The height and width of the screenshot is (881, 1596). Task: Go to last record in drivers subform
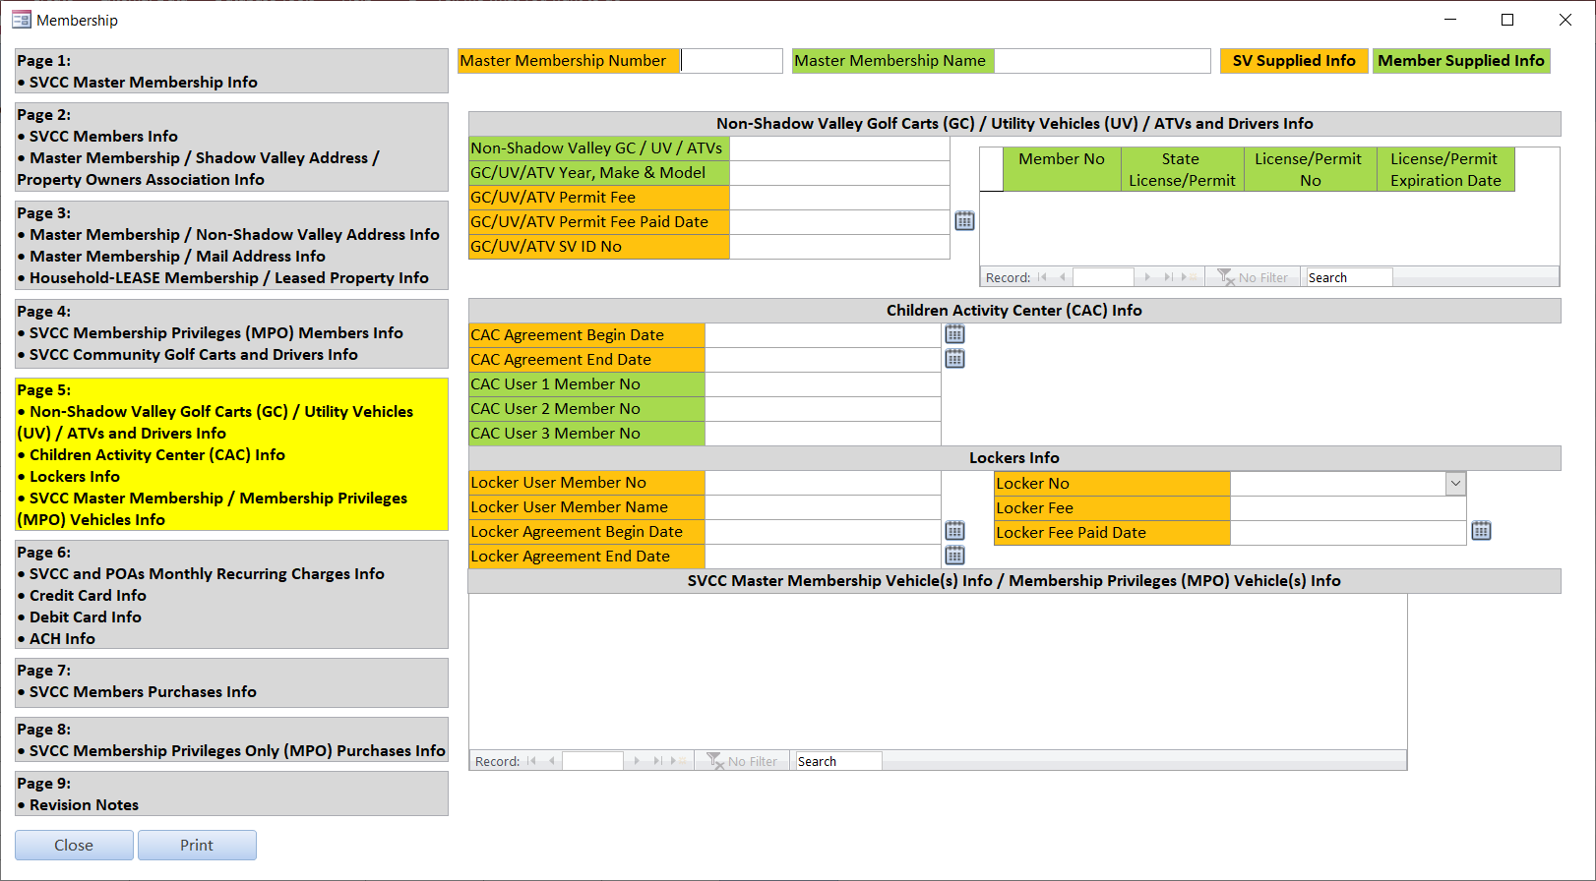1168,277
